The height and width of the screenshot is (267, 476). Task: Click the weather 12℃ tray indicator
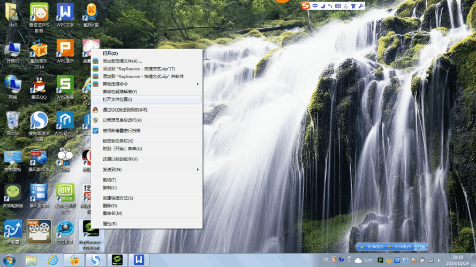click(364, 261)
